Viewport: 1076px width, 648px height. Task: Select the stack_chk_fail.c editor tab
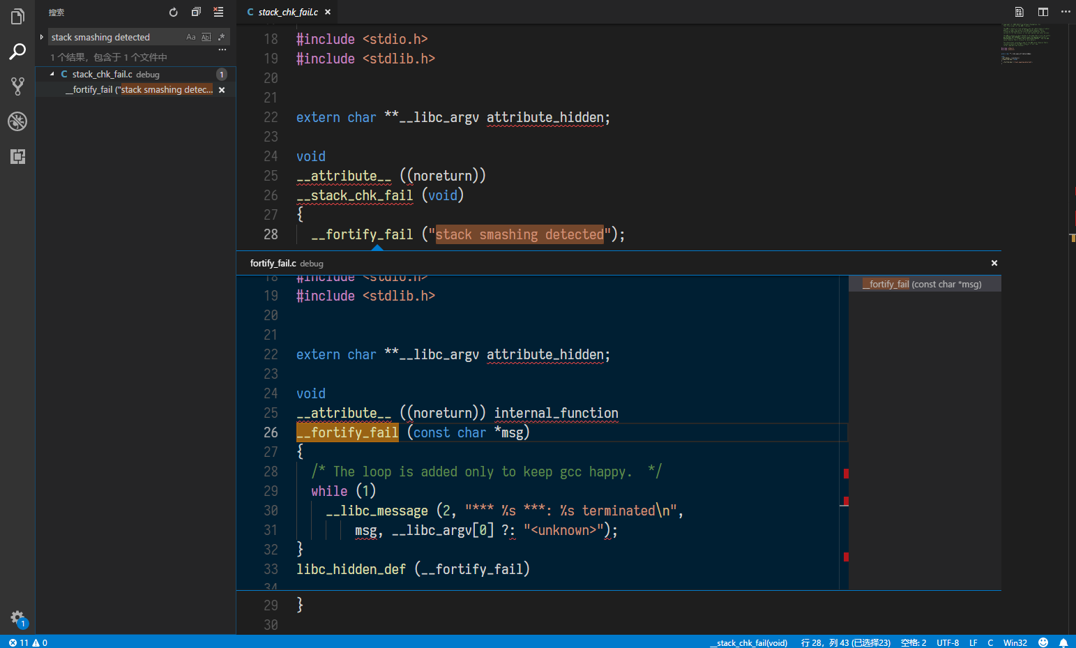[287, 12]
